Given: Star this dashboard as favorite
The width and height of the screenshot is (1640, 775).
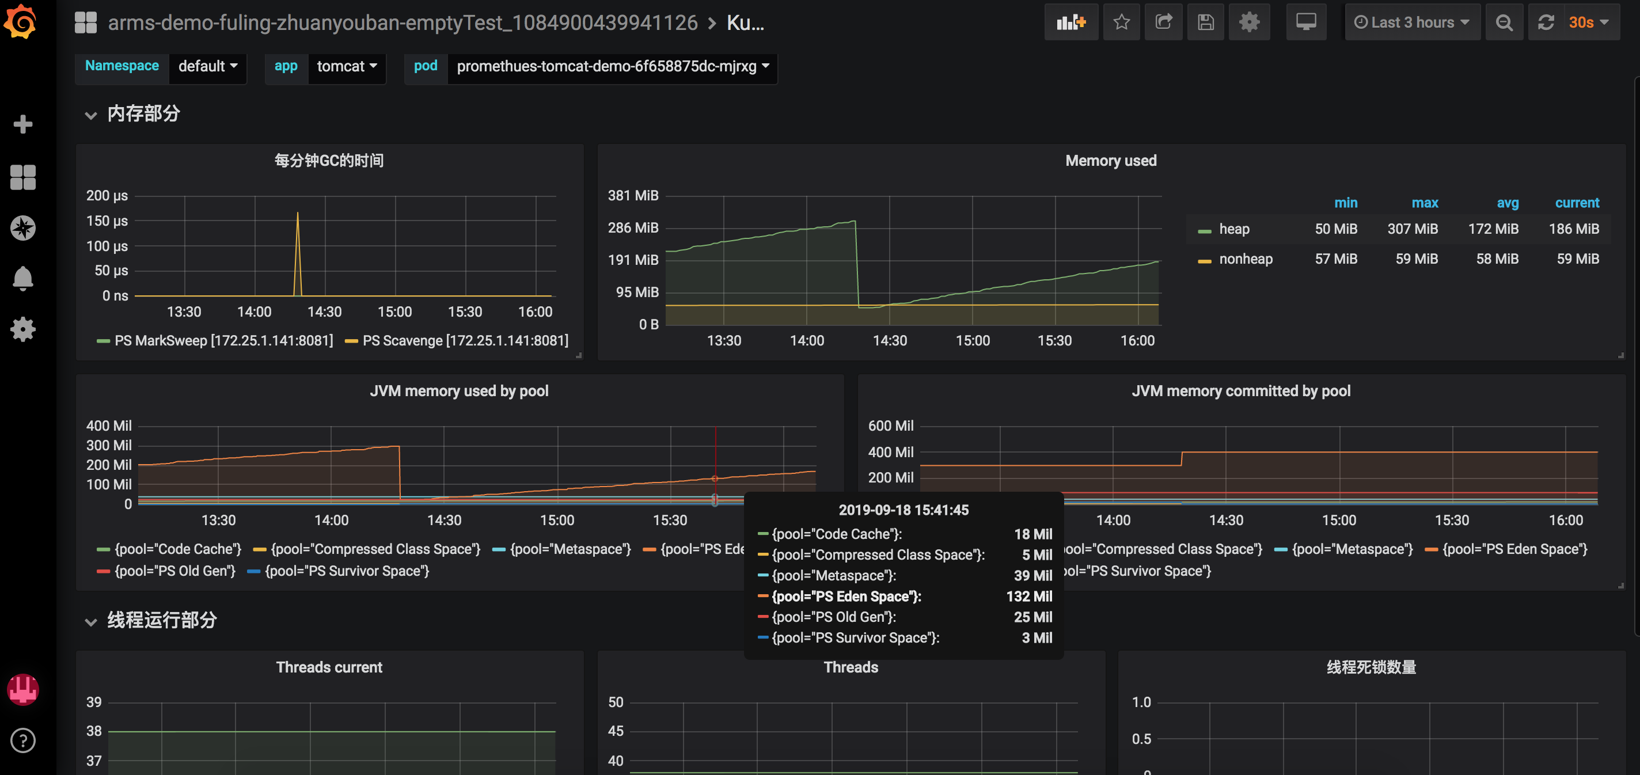Looking at the screenshot, I should point(1121,23).
